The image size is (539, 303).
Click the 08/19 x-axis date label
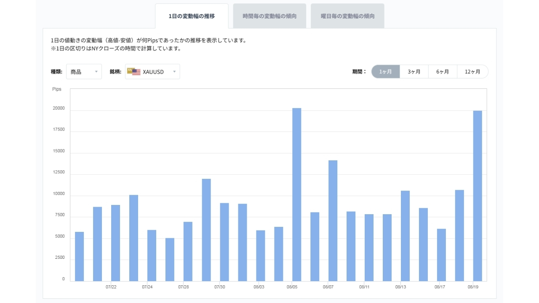point(473,287)
